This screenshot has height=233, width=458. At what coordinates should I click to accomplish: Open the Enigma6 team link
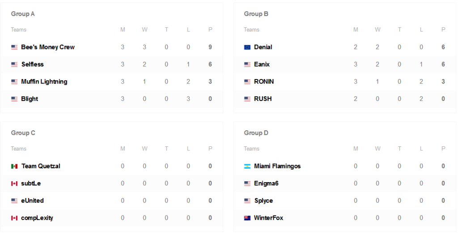click(266, 183)
